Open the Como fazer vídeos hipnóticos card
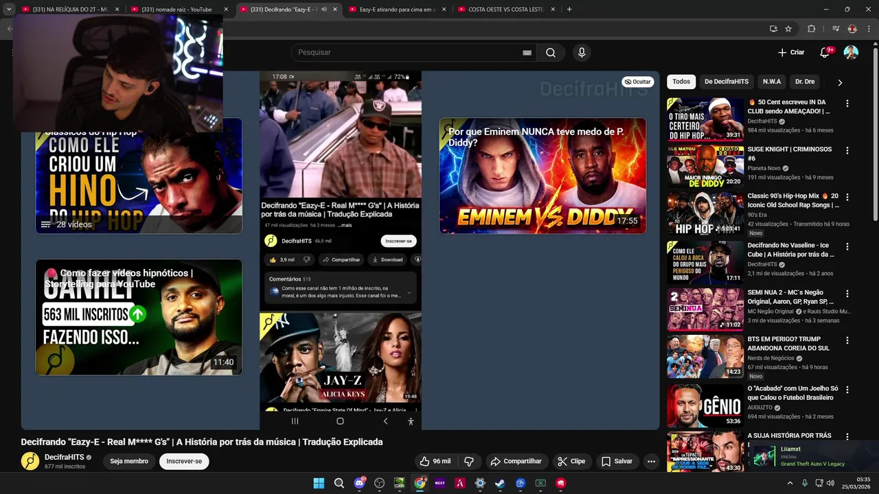The image size is (879, 494). [x=139, y=317]
